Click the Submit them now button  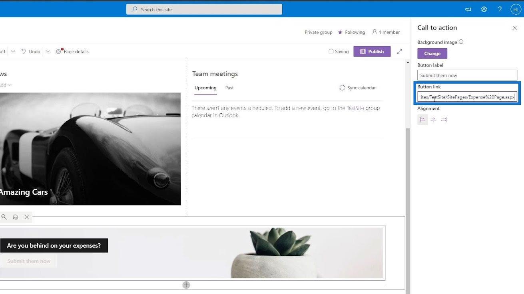(29, 261)
